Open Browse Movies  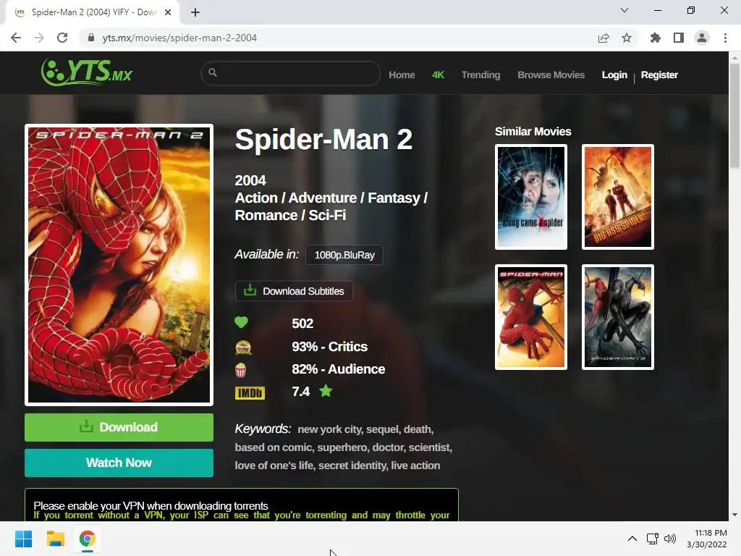click(x=551, y=75)
